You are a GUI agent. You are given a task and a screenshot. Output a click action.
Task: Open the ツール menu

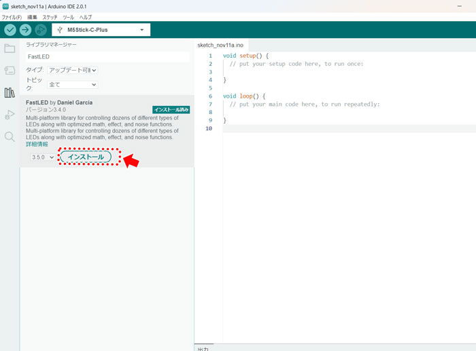(68, 17)
